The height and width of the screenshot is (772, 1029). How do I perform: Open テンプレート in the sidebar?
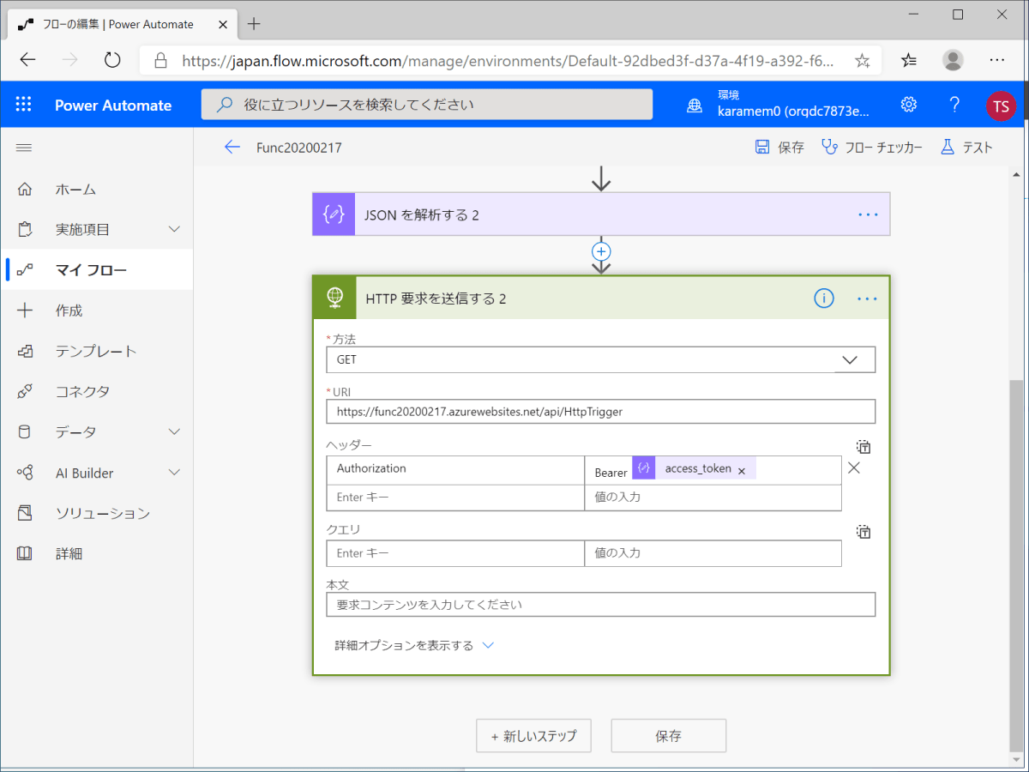(x=96, y=351)
